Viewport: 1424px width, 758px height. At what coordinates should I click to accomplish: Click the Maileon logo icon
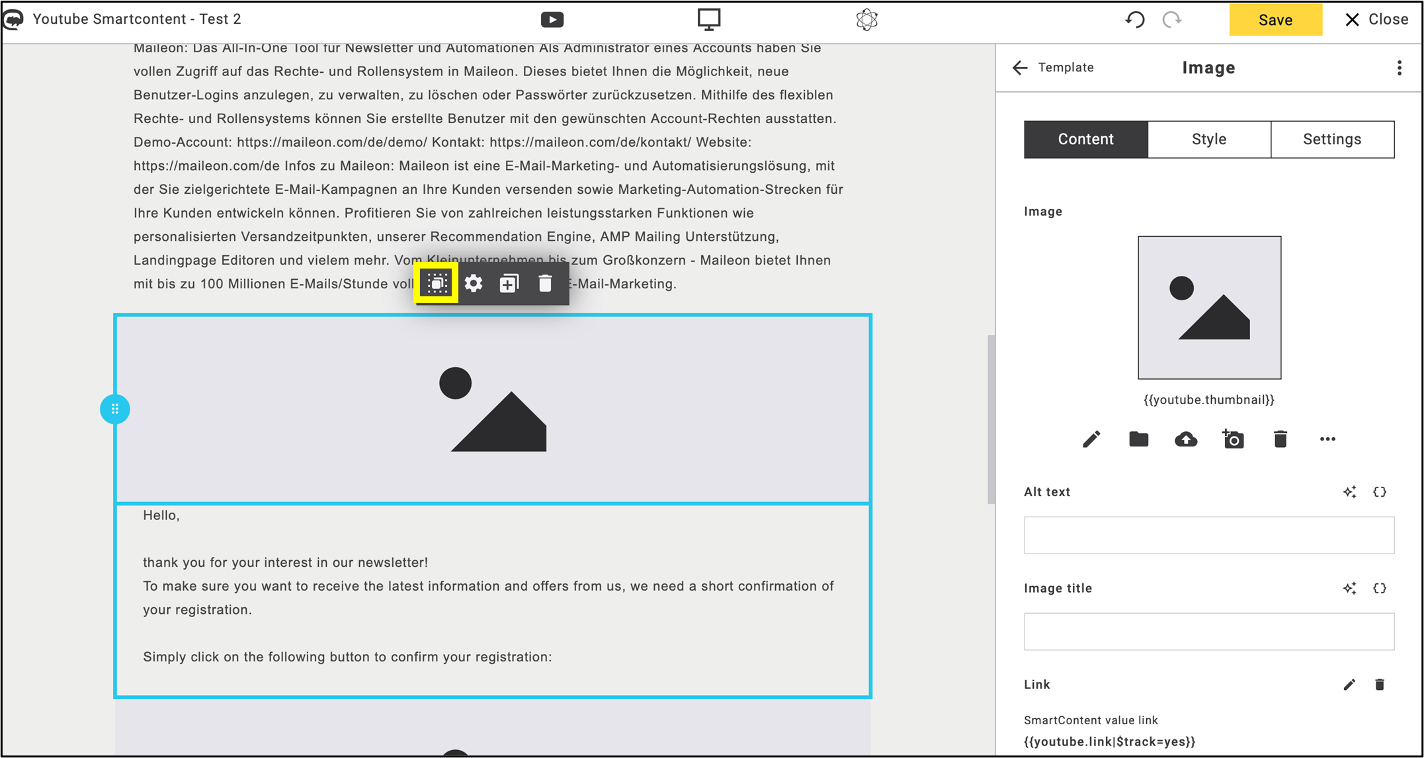[x=13, y=20]
